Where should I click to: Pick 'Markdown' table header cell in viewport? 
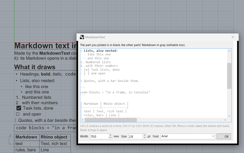(26, 137)
